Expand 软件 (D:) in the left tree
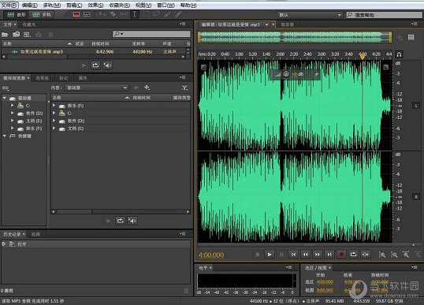The image size is (424, 305). (12, 113)
